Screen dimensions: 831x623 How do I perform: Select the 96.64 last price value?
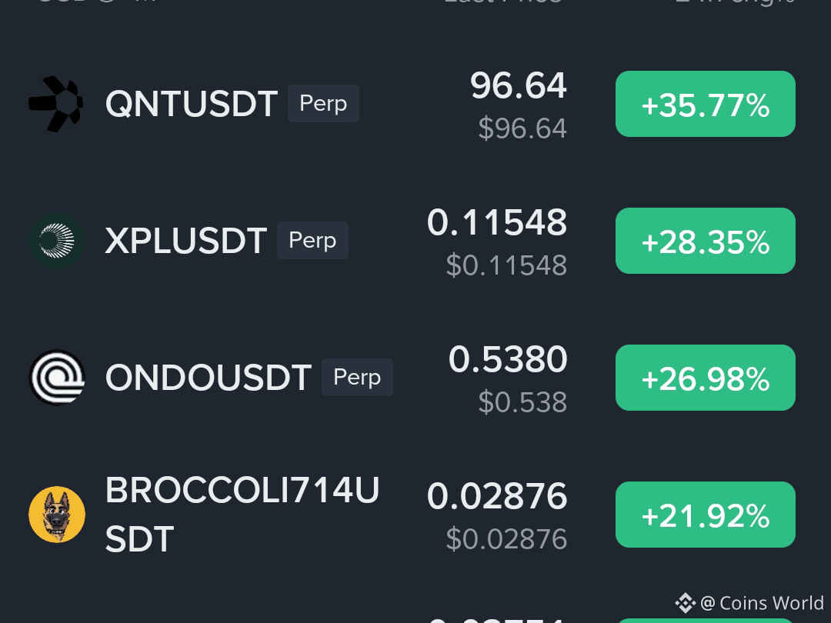pyautogui.click(x=519, y=86)
